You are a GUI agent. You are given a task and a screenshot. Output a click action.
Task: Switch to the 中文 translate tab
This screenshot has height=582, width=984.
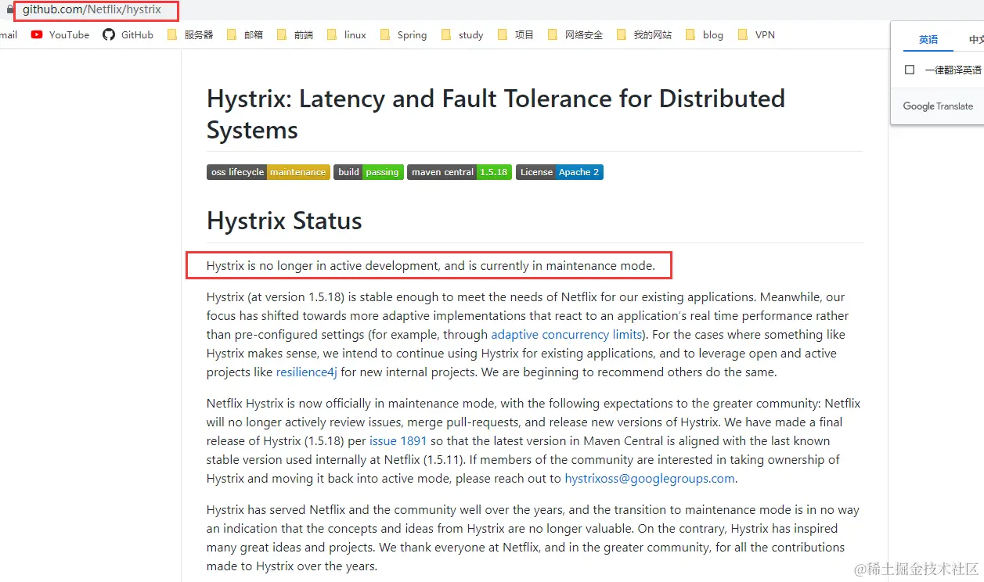[x=975, y=39]
